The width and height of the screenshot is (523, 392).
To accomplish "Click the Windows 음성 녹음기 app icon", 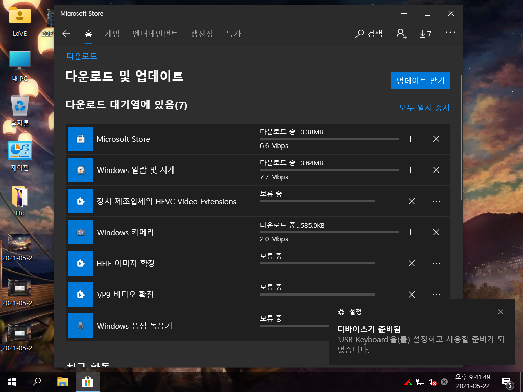I will (81, 326).
